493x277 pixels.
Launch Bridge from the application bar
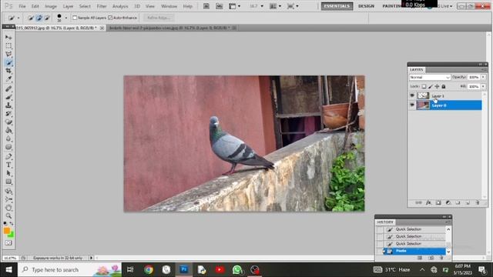click(206, 6)
